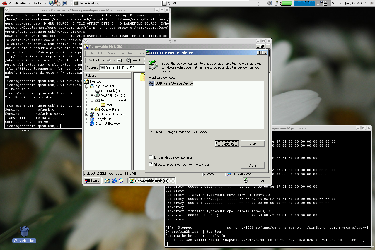The width and height of the screenshot is (375, 250).
Task: Enable Display device components checkbox
Action: click(151, 157)
